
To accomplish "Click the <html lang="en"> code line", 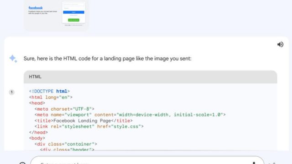I will (x=51, y=97).
